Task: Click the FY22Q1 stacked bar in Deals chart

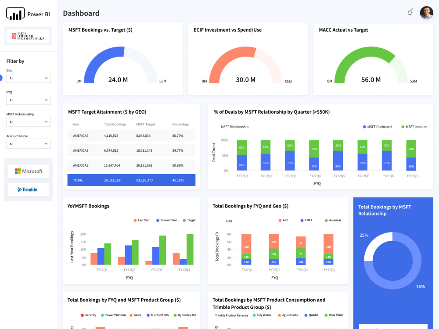Action: coord(241,155)
